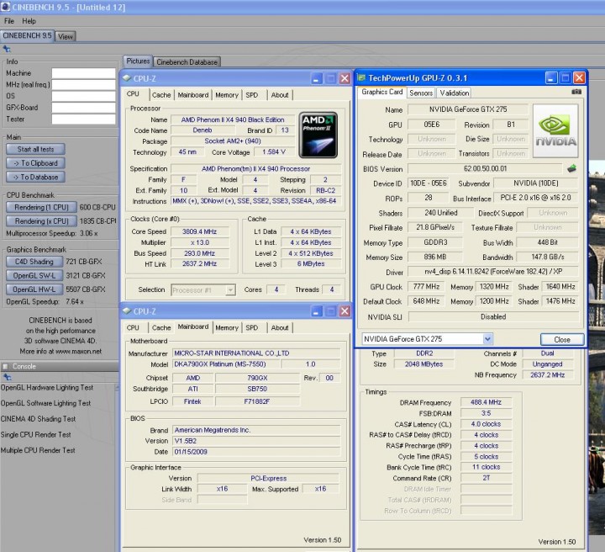605x552 pixels.
Task: Click the BIOS save chip icon in GPU-Z
Action: pyautogui.click(x=572, y=168)
